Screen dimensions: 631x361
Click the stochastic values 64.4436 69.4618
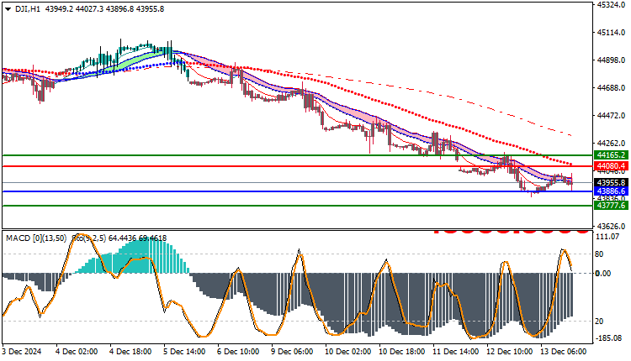(x=138, y=238)
